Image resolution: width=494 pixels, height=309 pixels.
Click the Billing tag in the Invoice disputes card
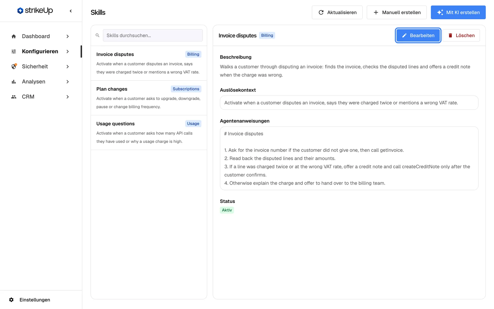[x=193, y=54]
